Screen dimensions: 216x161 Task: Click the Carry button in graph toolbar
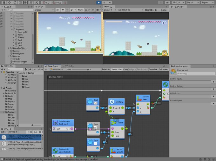(125, 69)
